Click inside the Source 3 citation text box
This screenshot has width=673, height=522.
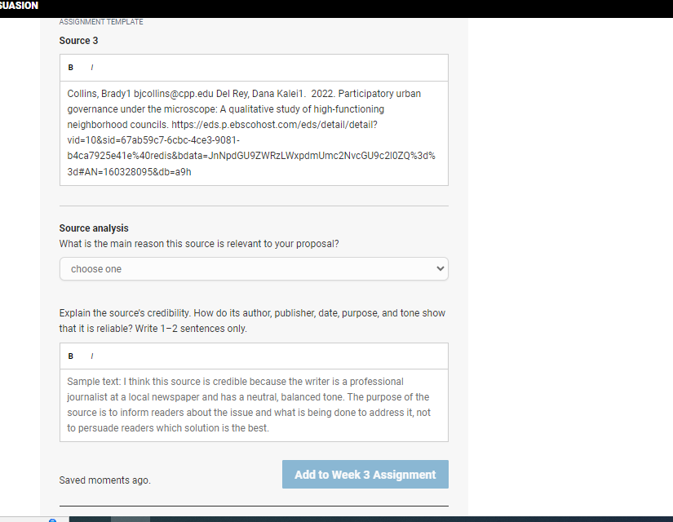click(254, 133)
